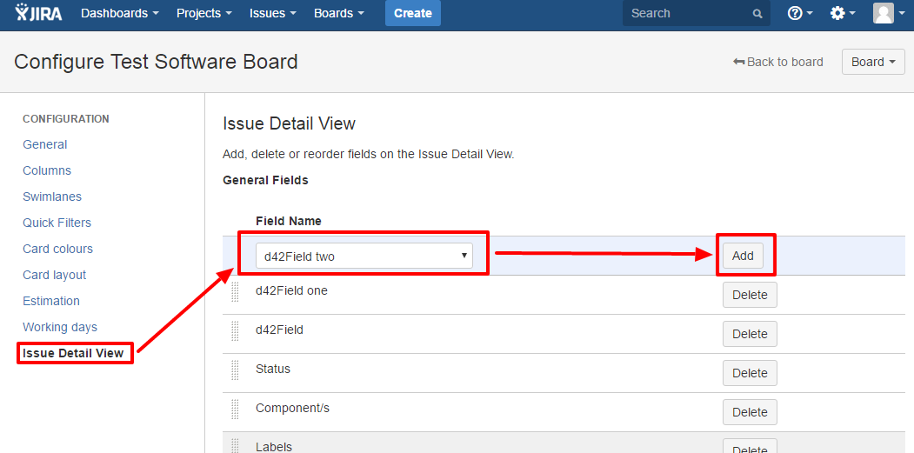Grab the drag handle for Status row

[236, 370]
